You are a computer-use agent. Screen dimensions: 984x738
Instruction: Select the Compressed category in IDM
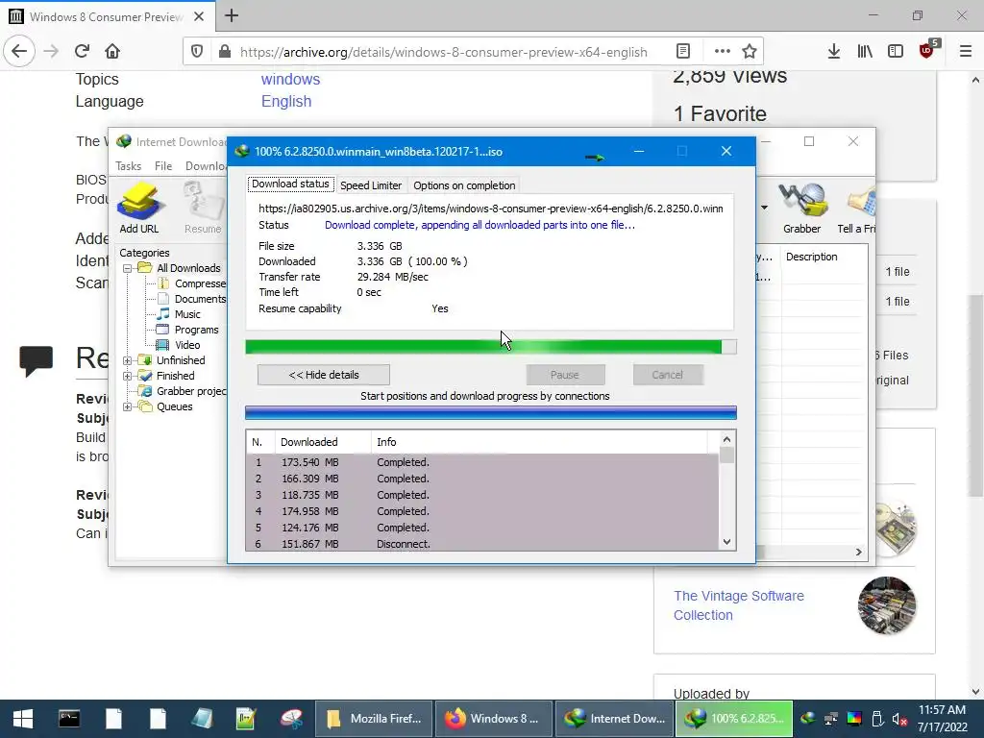192,283
